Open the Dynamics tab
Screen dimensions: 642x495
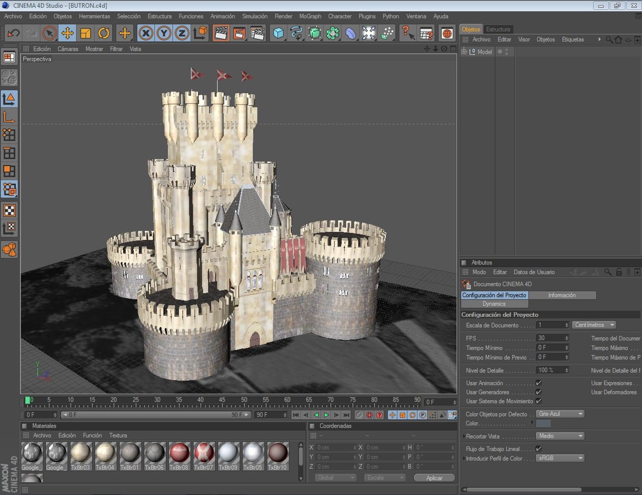pyautogui.click(x=494, y=304)
